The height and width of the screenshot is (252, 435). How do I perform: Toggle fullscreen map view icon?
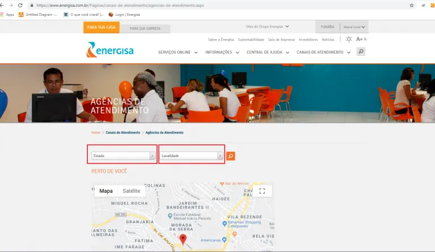(x=262, y=191)
